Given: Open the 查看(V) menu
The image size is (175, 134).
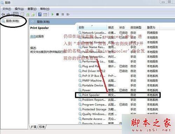Looking at the screenshot, I should (32, 9).
